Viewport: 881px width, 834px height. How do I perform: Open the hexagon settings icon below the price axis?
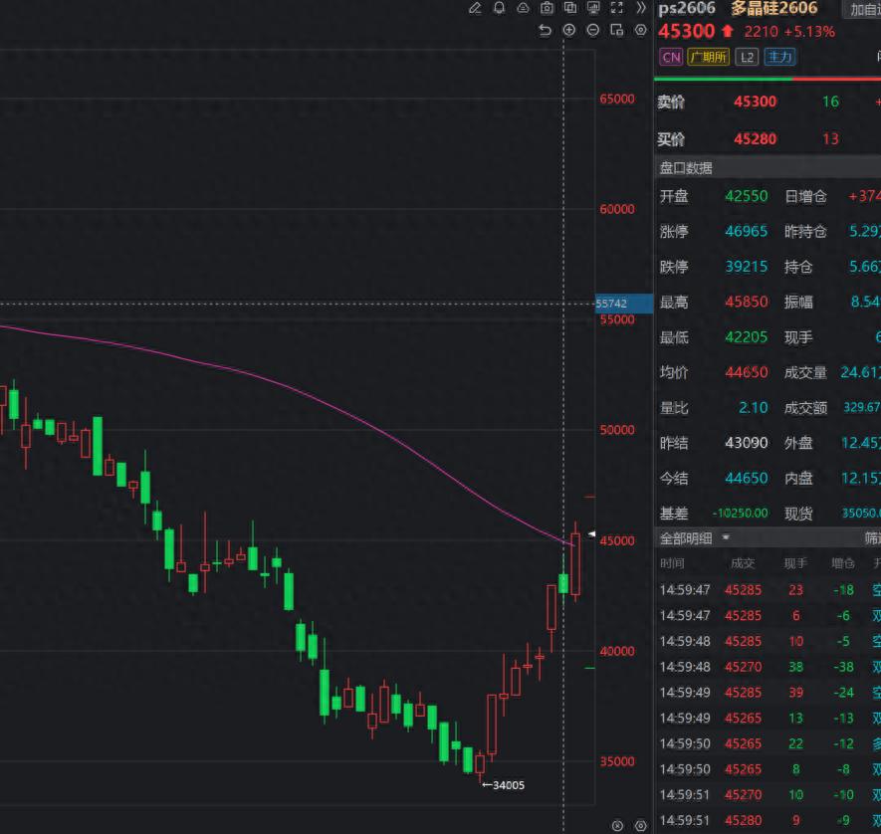click(x=640, y=826)
